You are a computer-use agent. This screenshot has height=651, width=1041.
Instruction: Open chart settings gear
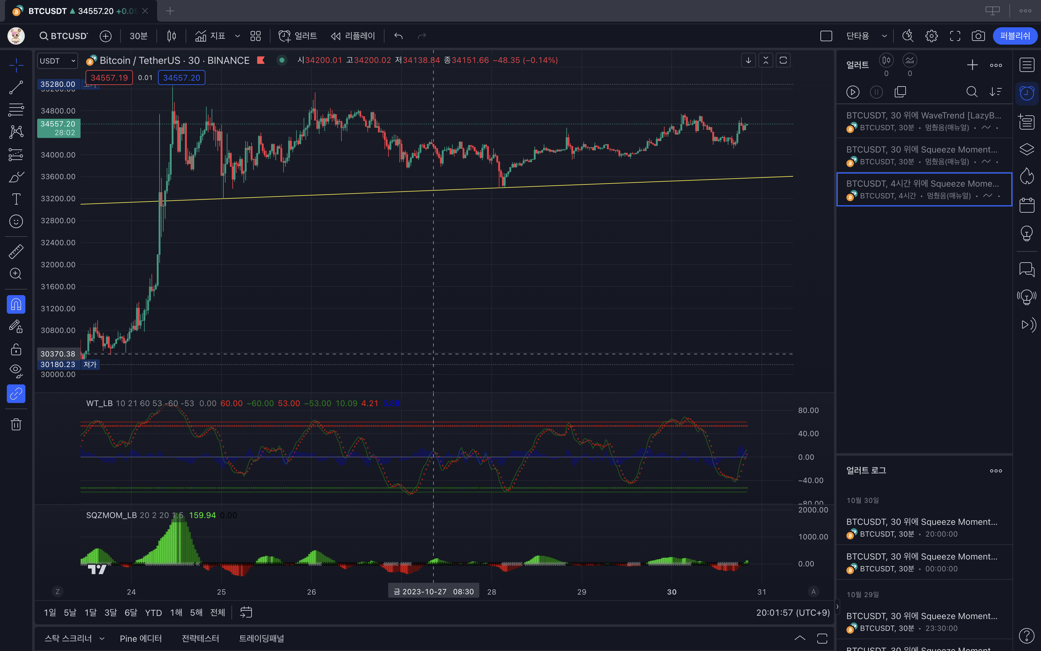click(931, 36)
